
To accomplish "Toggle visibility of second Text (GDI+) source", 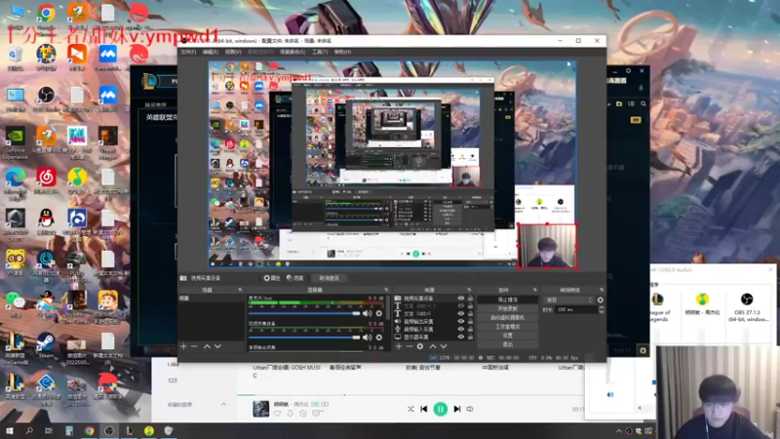I will pyautogui.click(x=460, y=313).
